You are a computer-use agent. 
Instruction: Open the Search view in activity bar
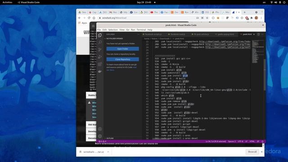click(x=100, y=42)
